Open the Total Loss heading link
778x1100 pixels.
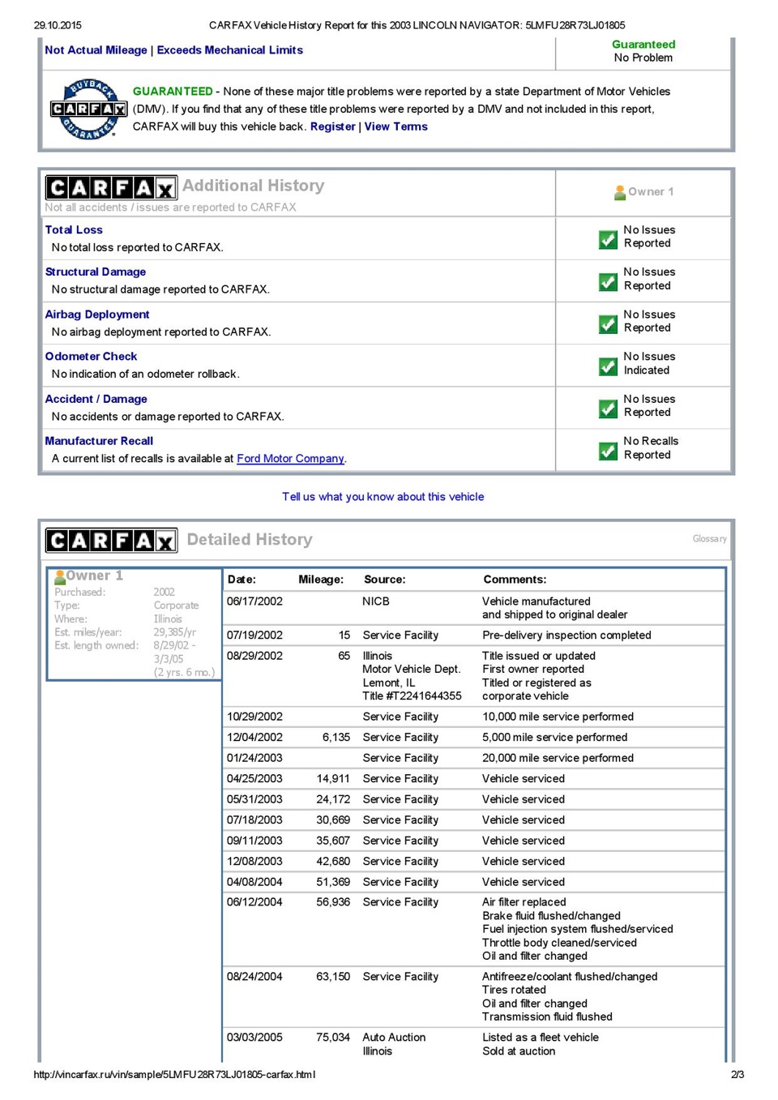coord(74,230)
